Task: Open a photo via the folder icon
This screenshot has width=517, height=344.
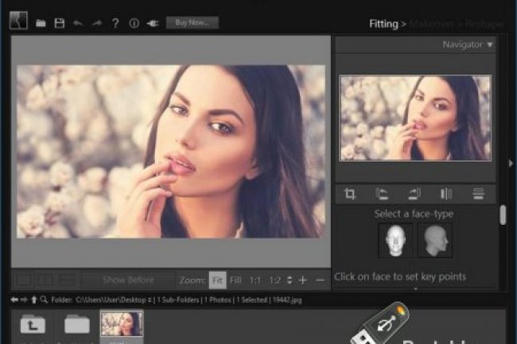Action: coord(41,23)
